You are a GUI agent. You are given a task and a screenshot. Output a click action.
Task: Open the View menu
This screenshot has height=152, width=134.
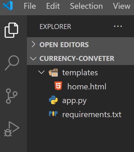click(122, 6)
